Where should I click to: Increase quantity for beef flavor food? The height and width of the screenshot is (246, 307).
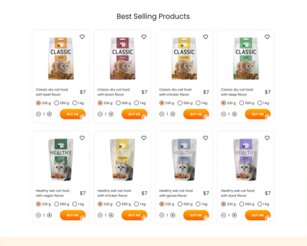point(49,114)
